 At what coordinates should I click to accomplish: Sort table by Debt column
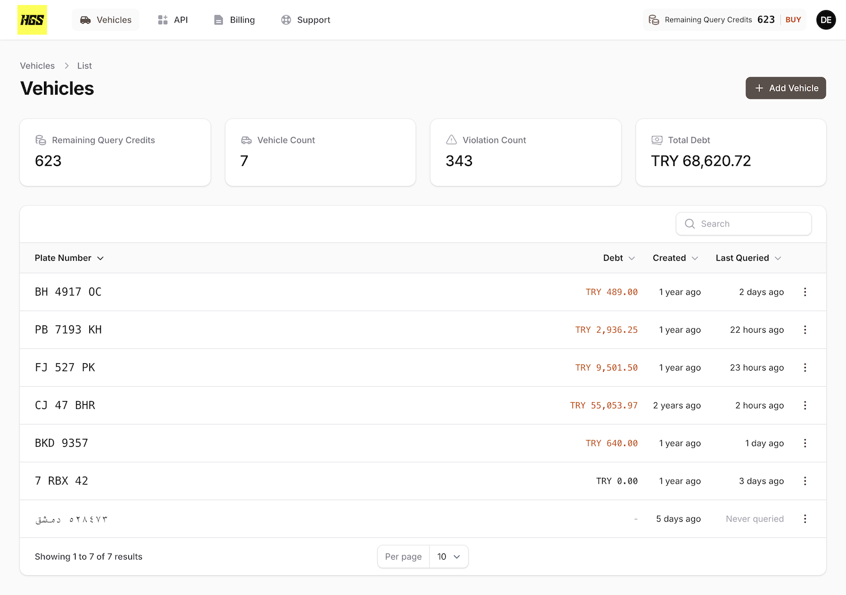click(x=619, y=258)
